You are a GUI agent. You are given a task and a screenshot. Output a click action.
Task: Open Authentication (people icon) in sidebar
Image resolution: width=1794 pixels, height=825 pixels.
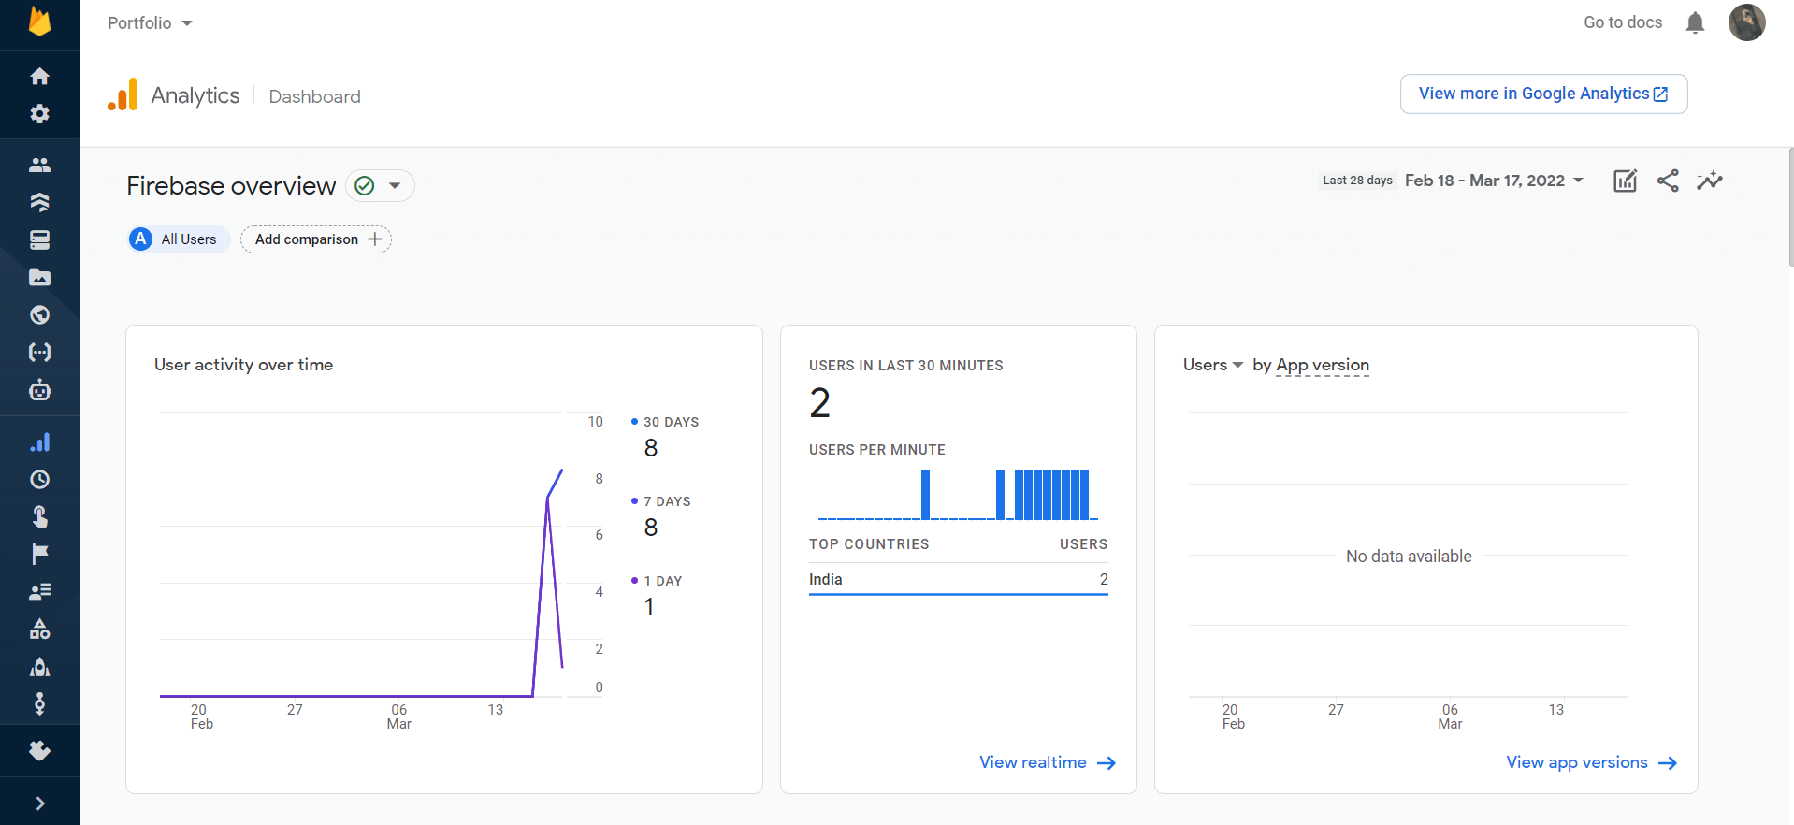coord(39,165)
